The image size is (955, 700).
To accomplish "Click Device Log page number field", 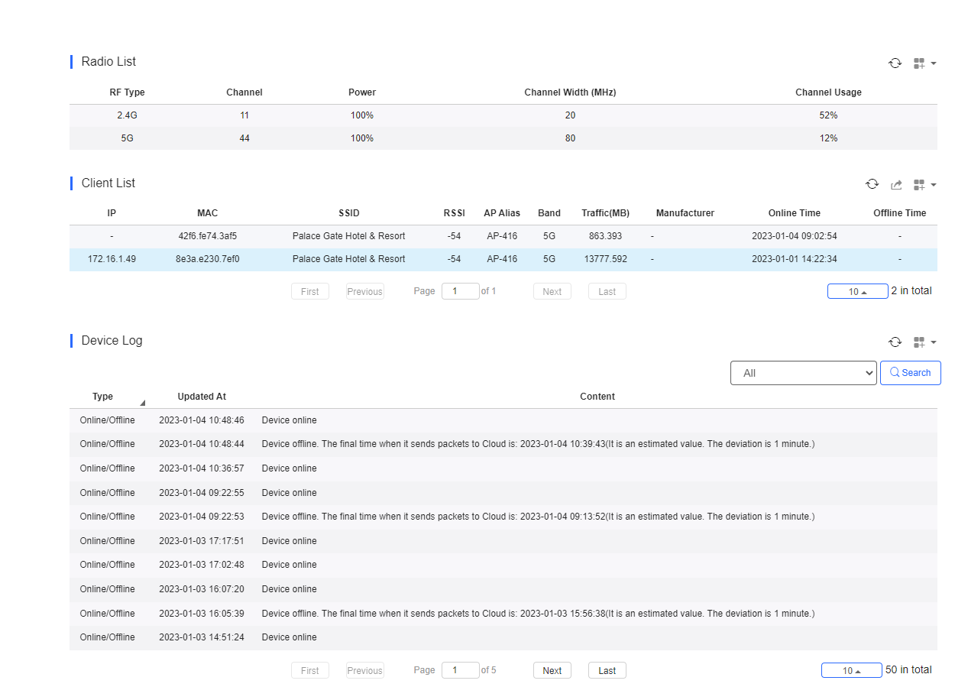I will point(460,670).
